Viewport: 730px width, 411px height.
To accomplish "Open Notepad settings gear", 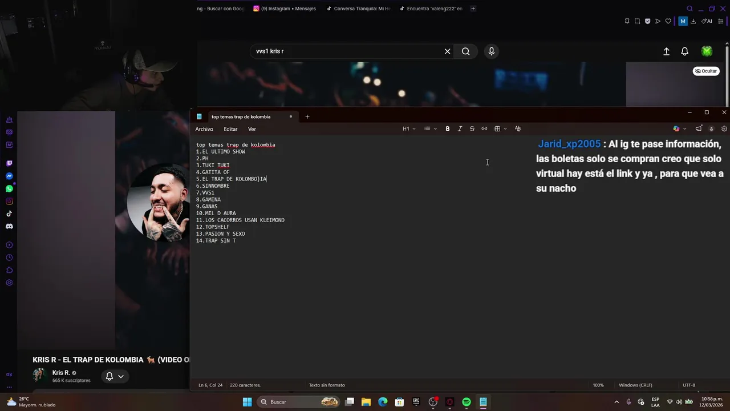I will 724,129.
